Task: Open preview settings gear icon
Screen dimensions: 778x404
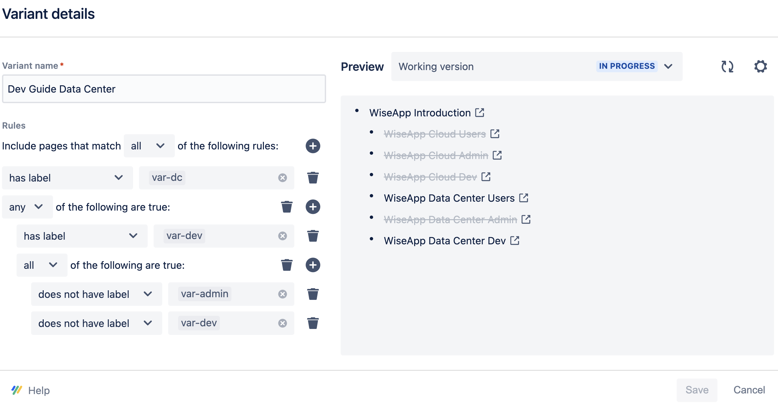Action: (x=760, y=66)
